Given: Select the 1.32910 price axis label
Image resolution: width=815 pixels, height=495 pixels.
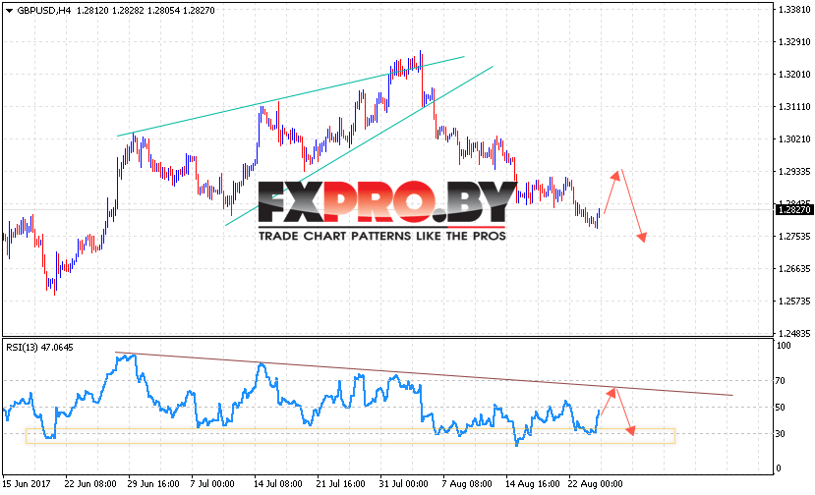Looking at the screenshot, I should click(793, 42).
